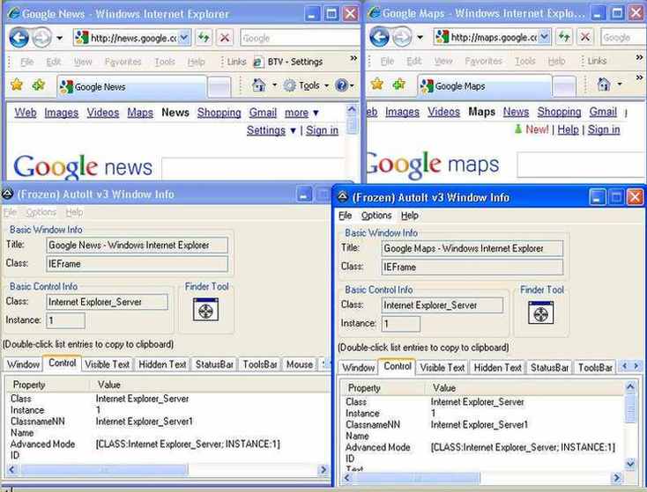The image size is (647, 492).
Task: Grab Finder Tool crosshair in left AutoIt window
Action: tap(205, 310)
